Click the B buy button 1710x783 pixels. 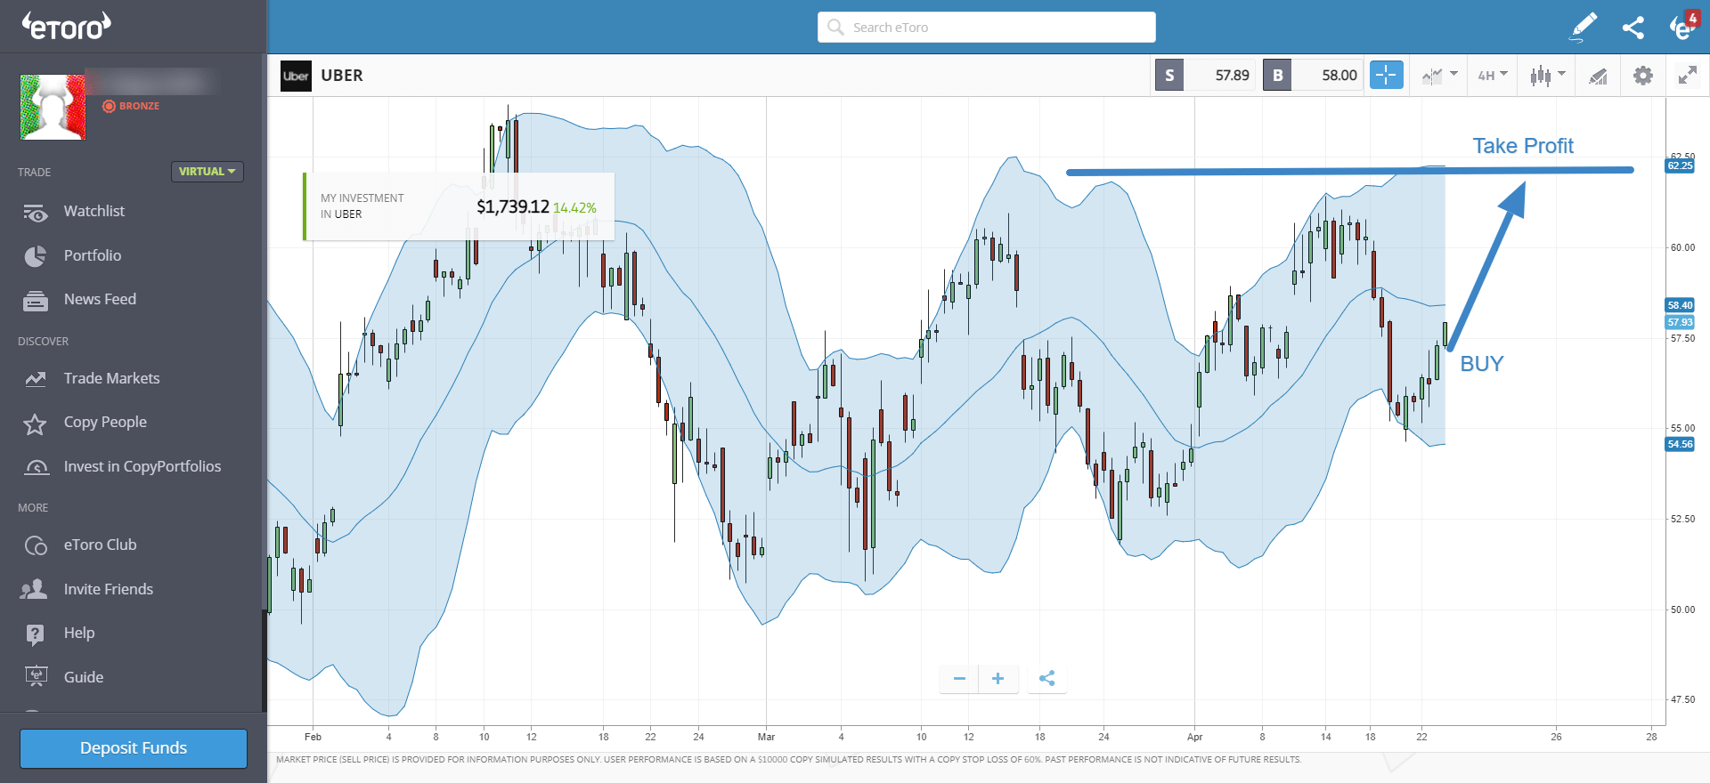(x=1277, y=76)
